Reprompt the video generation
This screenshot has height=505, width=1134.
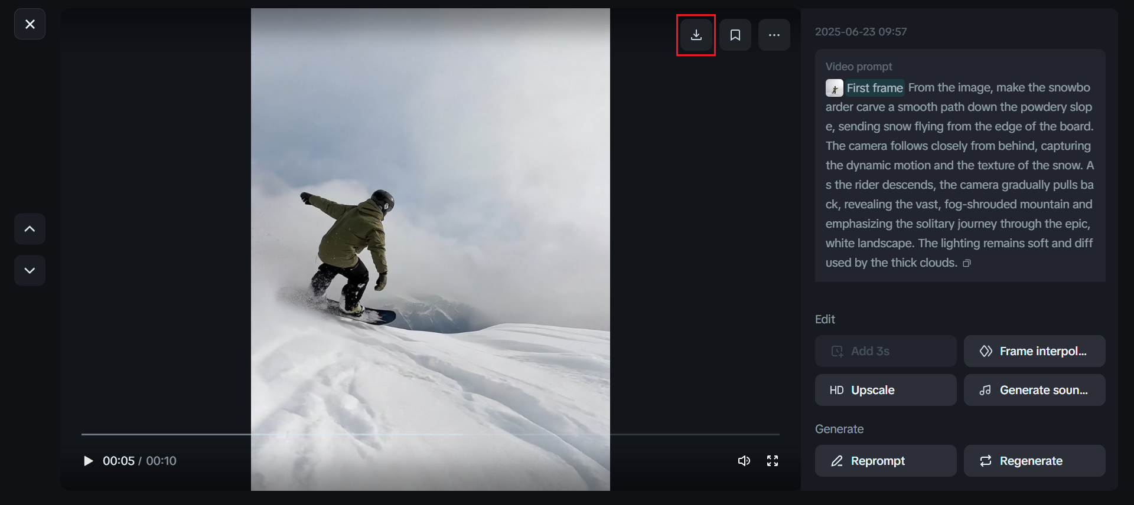[885, 461]
